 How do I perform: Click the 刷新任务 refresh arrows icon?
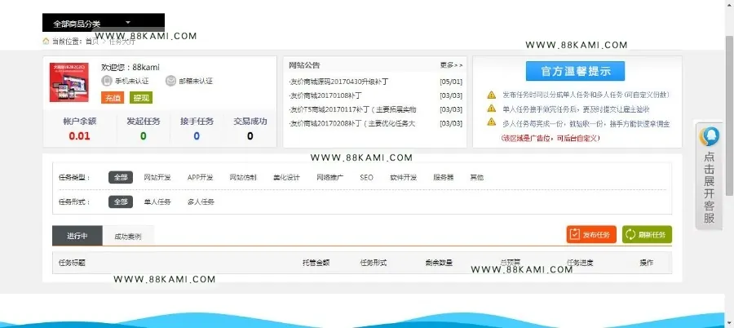630,235
